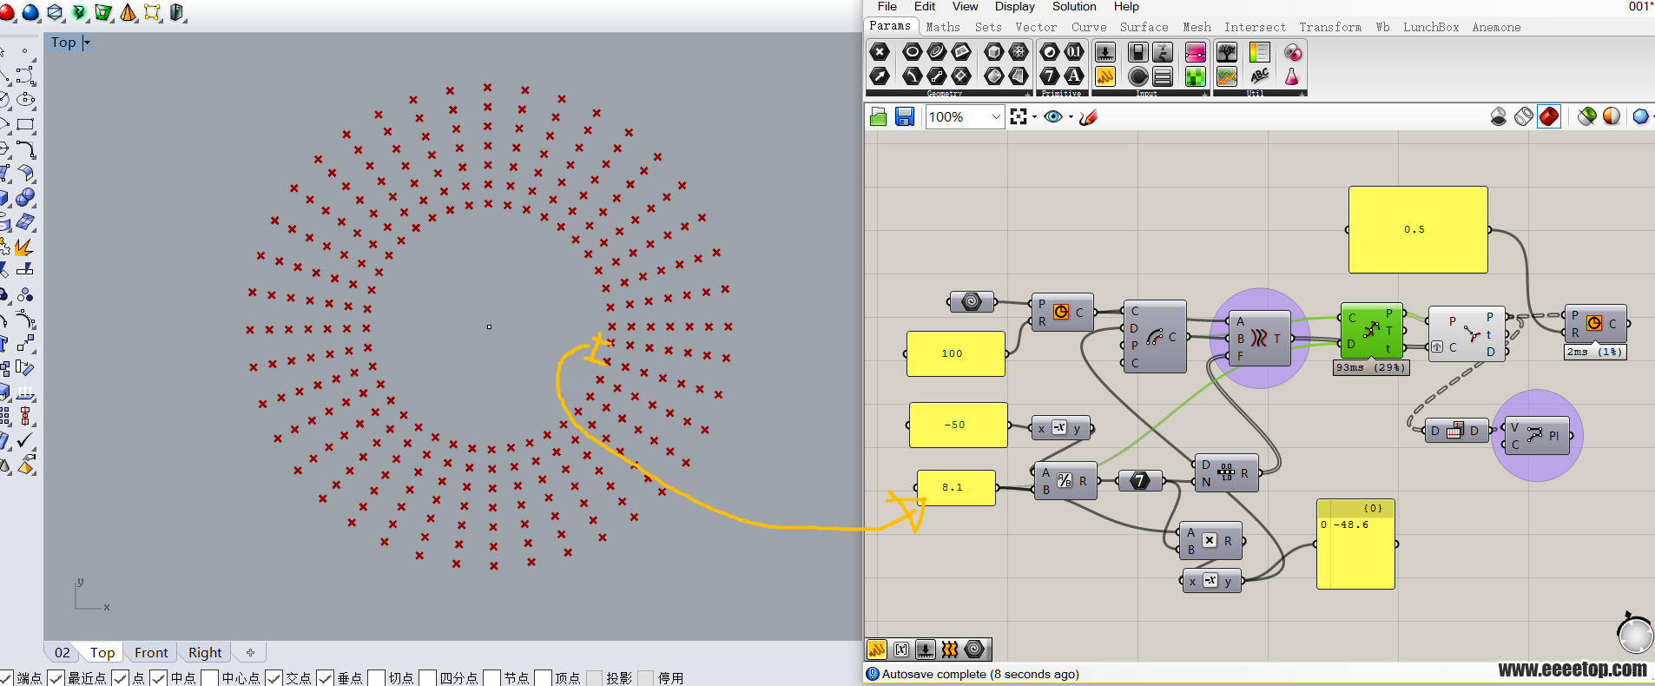Expand the Input panel plus marker

tap(1204, 94)
